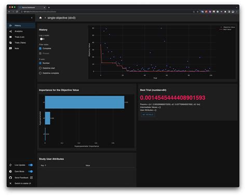Click the History sidebar icon

tap(10, 25)
